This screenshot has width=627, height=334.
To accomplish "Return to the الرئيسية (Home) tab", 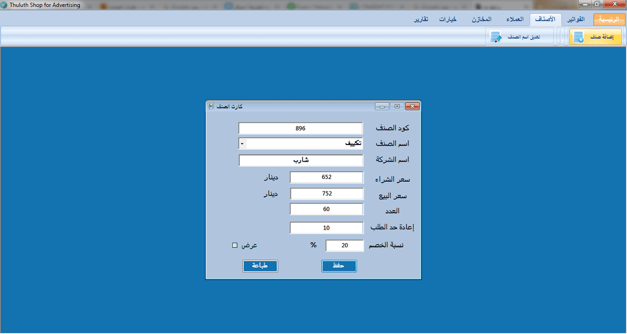I will click(x=608, y=19).
